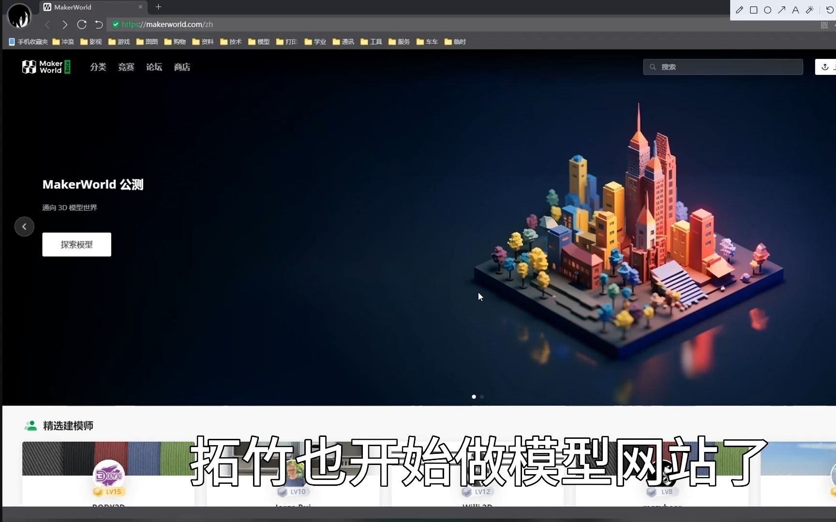The height and width of the screenshot is (522, 836).
Task: Click the MakerWorld logo
Action: tap(46, 67)
